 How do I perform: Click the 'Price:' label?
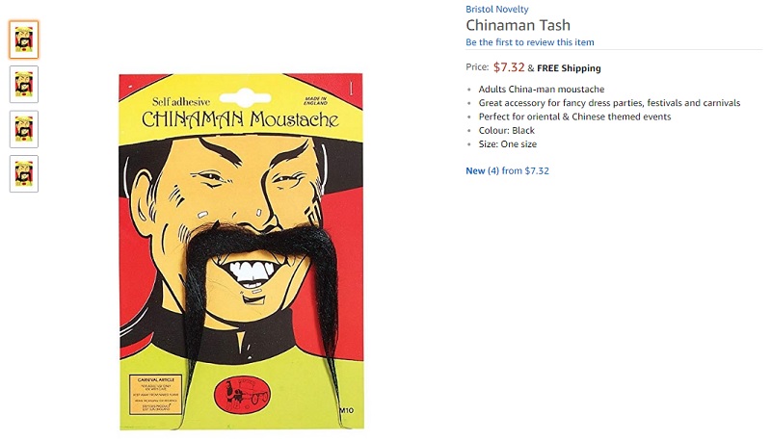coord(477,67)
